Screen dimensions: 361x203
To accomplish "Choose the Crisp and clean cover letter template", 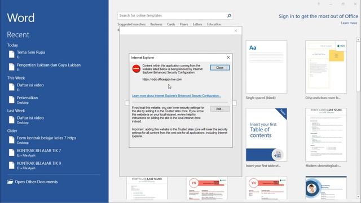I will 326,67.
